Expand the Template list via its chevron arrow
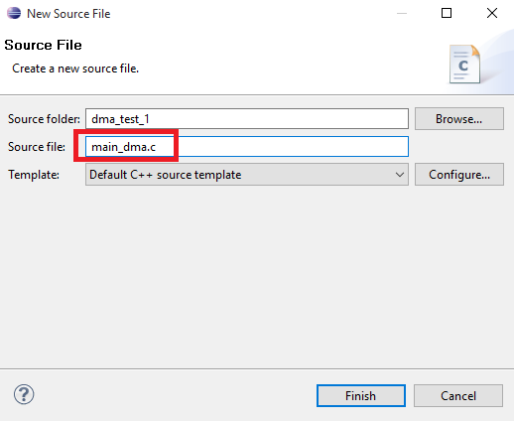 pyautogui.click(x=400, y=175)
